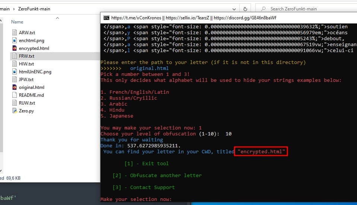
Task: Click the ARW.txt text file icon
Action: click(x=15, y=32)
